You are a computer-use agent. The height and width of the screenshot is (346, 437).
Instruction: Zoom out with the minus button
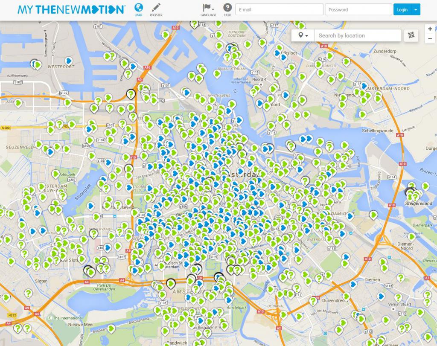coord(430,39)
